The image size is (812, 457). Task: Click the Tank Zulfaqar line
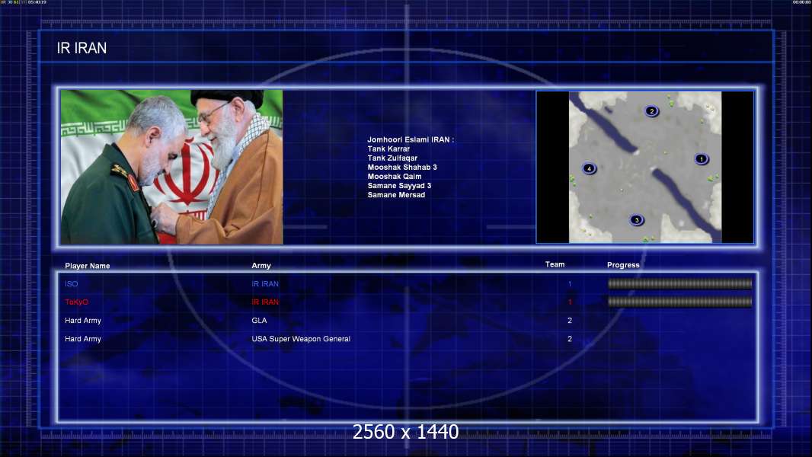[392, 158]
